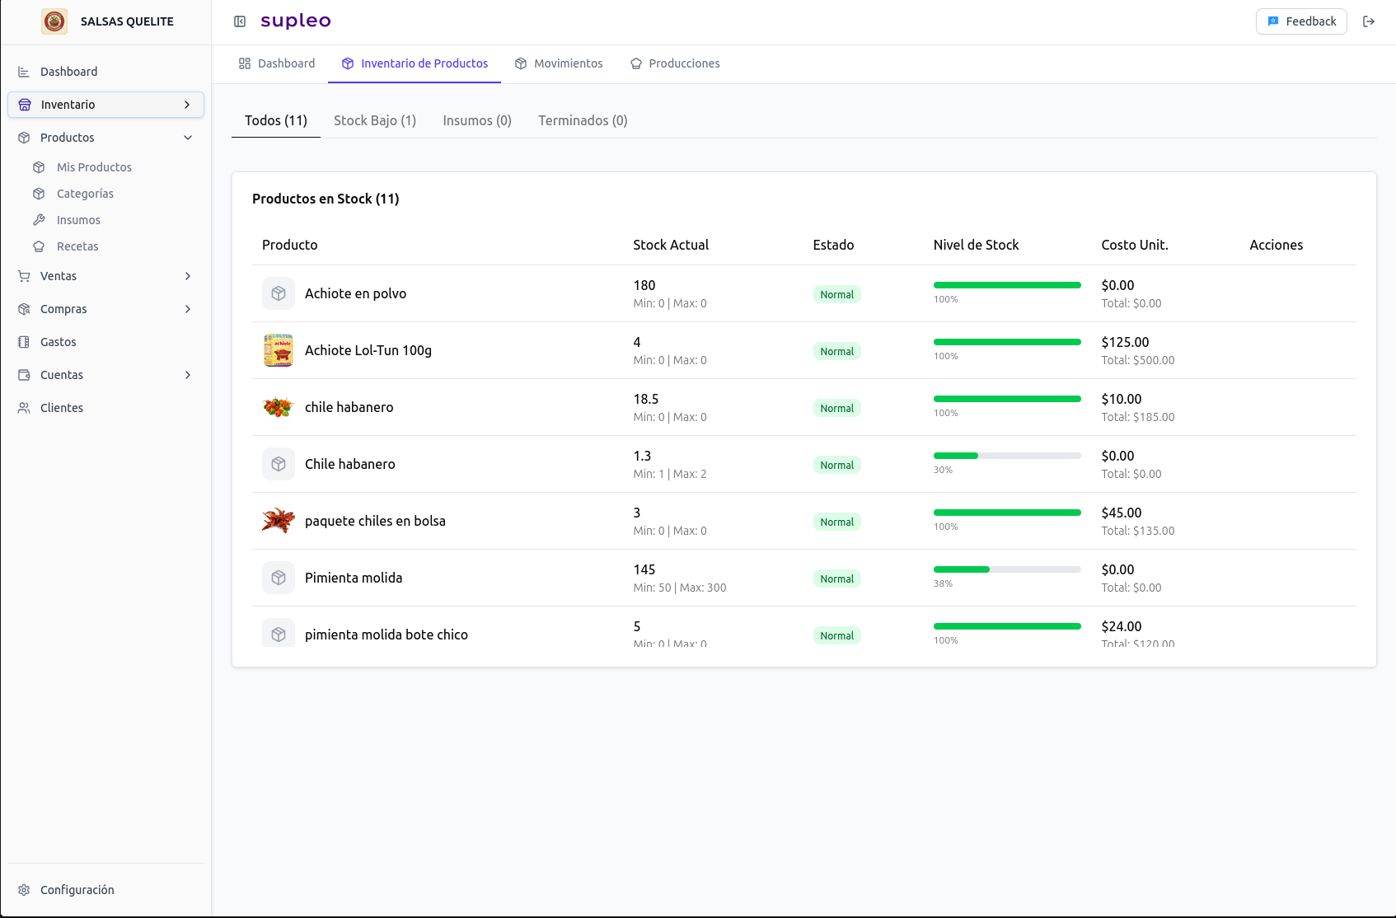Expand the Inventario sidebar section

pos(187,105)
